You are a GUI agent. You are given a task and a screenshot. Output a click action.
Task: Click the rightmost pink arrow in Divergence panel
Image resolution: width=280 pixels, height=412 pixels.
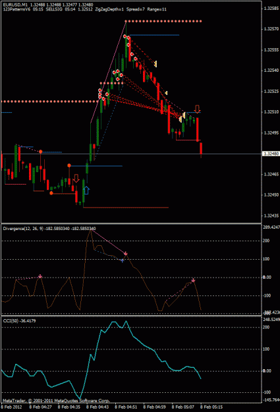point(193,280)
